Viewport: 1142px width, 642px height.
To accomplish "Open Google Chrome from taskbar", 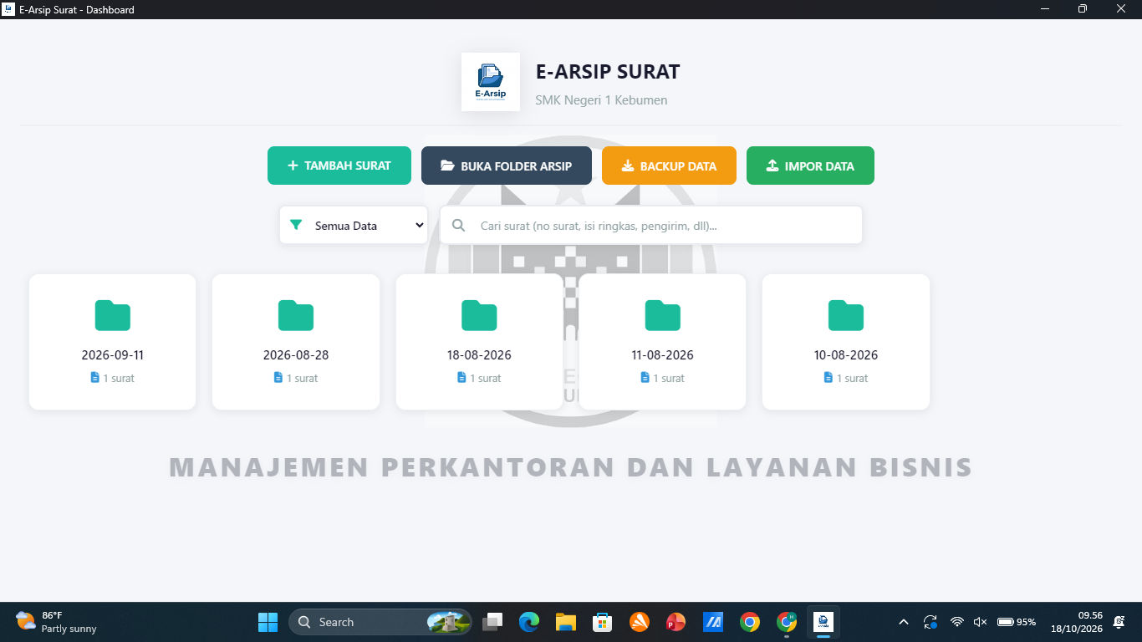I will click(750, 622).
